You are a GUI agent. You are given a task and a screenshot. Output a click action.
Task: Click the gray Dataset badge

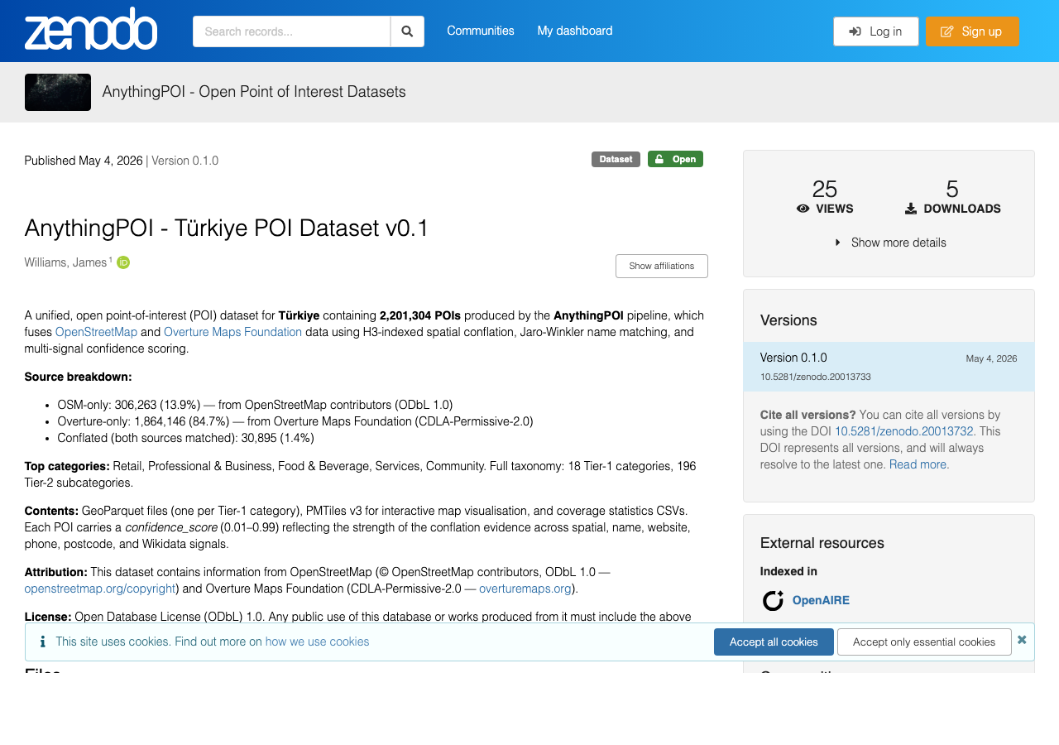[x=616, y=159]
